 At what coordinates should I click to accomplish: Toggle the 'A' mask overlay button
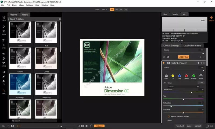82,126
